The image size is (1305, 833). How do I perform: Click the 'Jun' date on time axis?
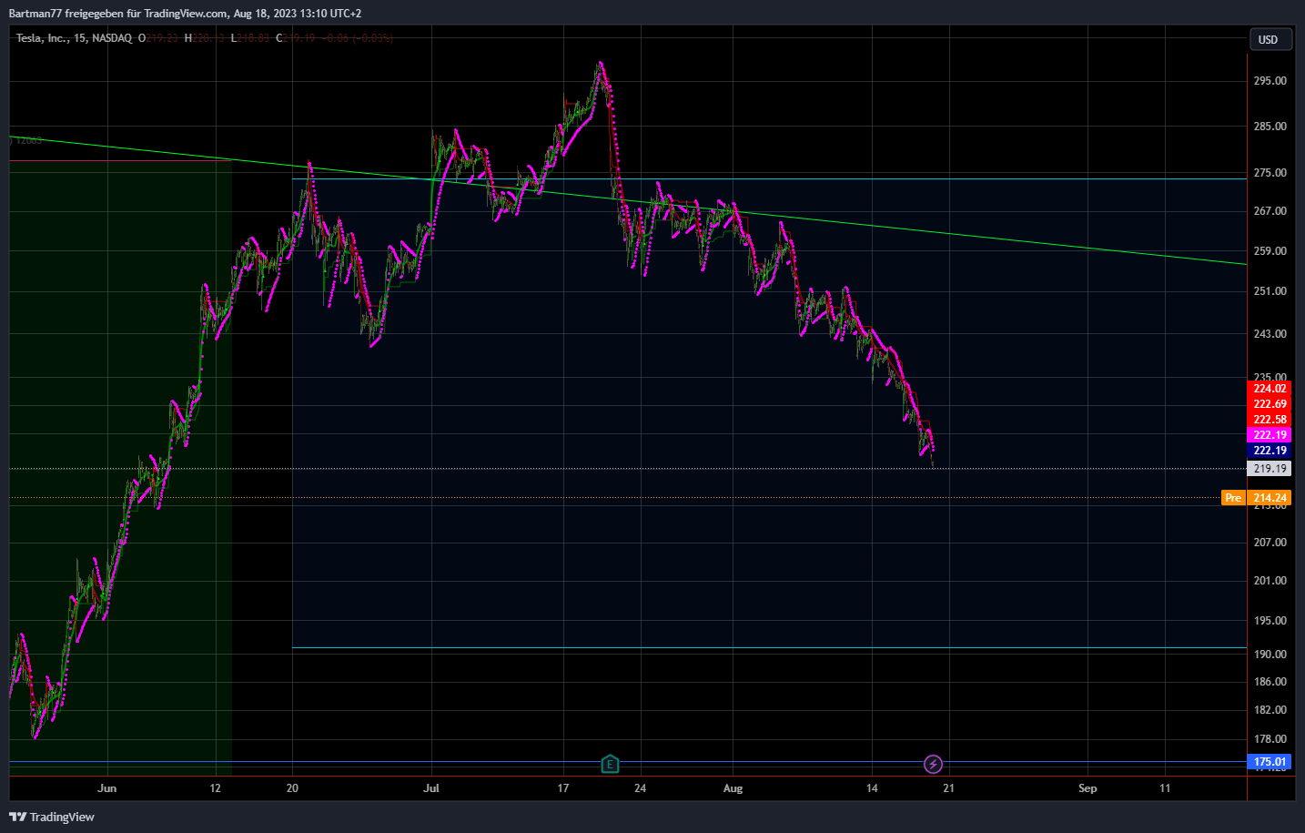point(107,788)
